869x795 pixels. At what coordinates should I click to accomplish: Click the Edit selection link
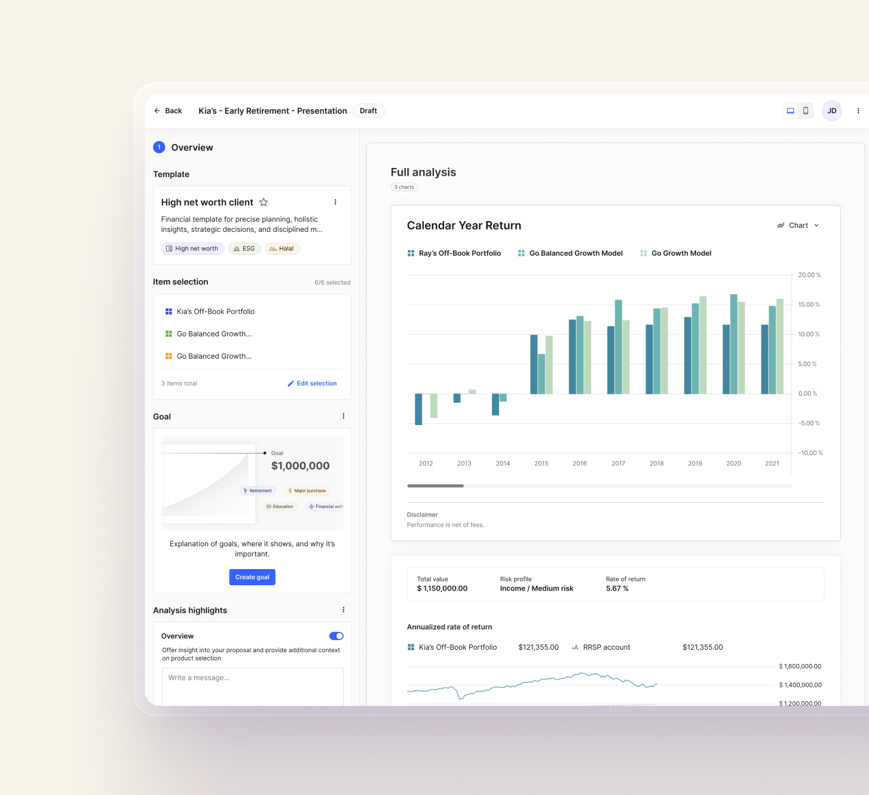point(312,384)
